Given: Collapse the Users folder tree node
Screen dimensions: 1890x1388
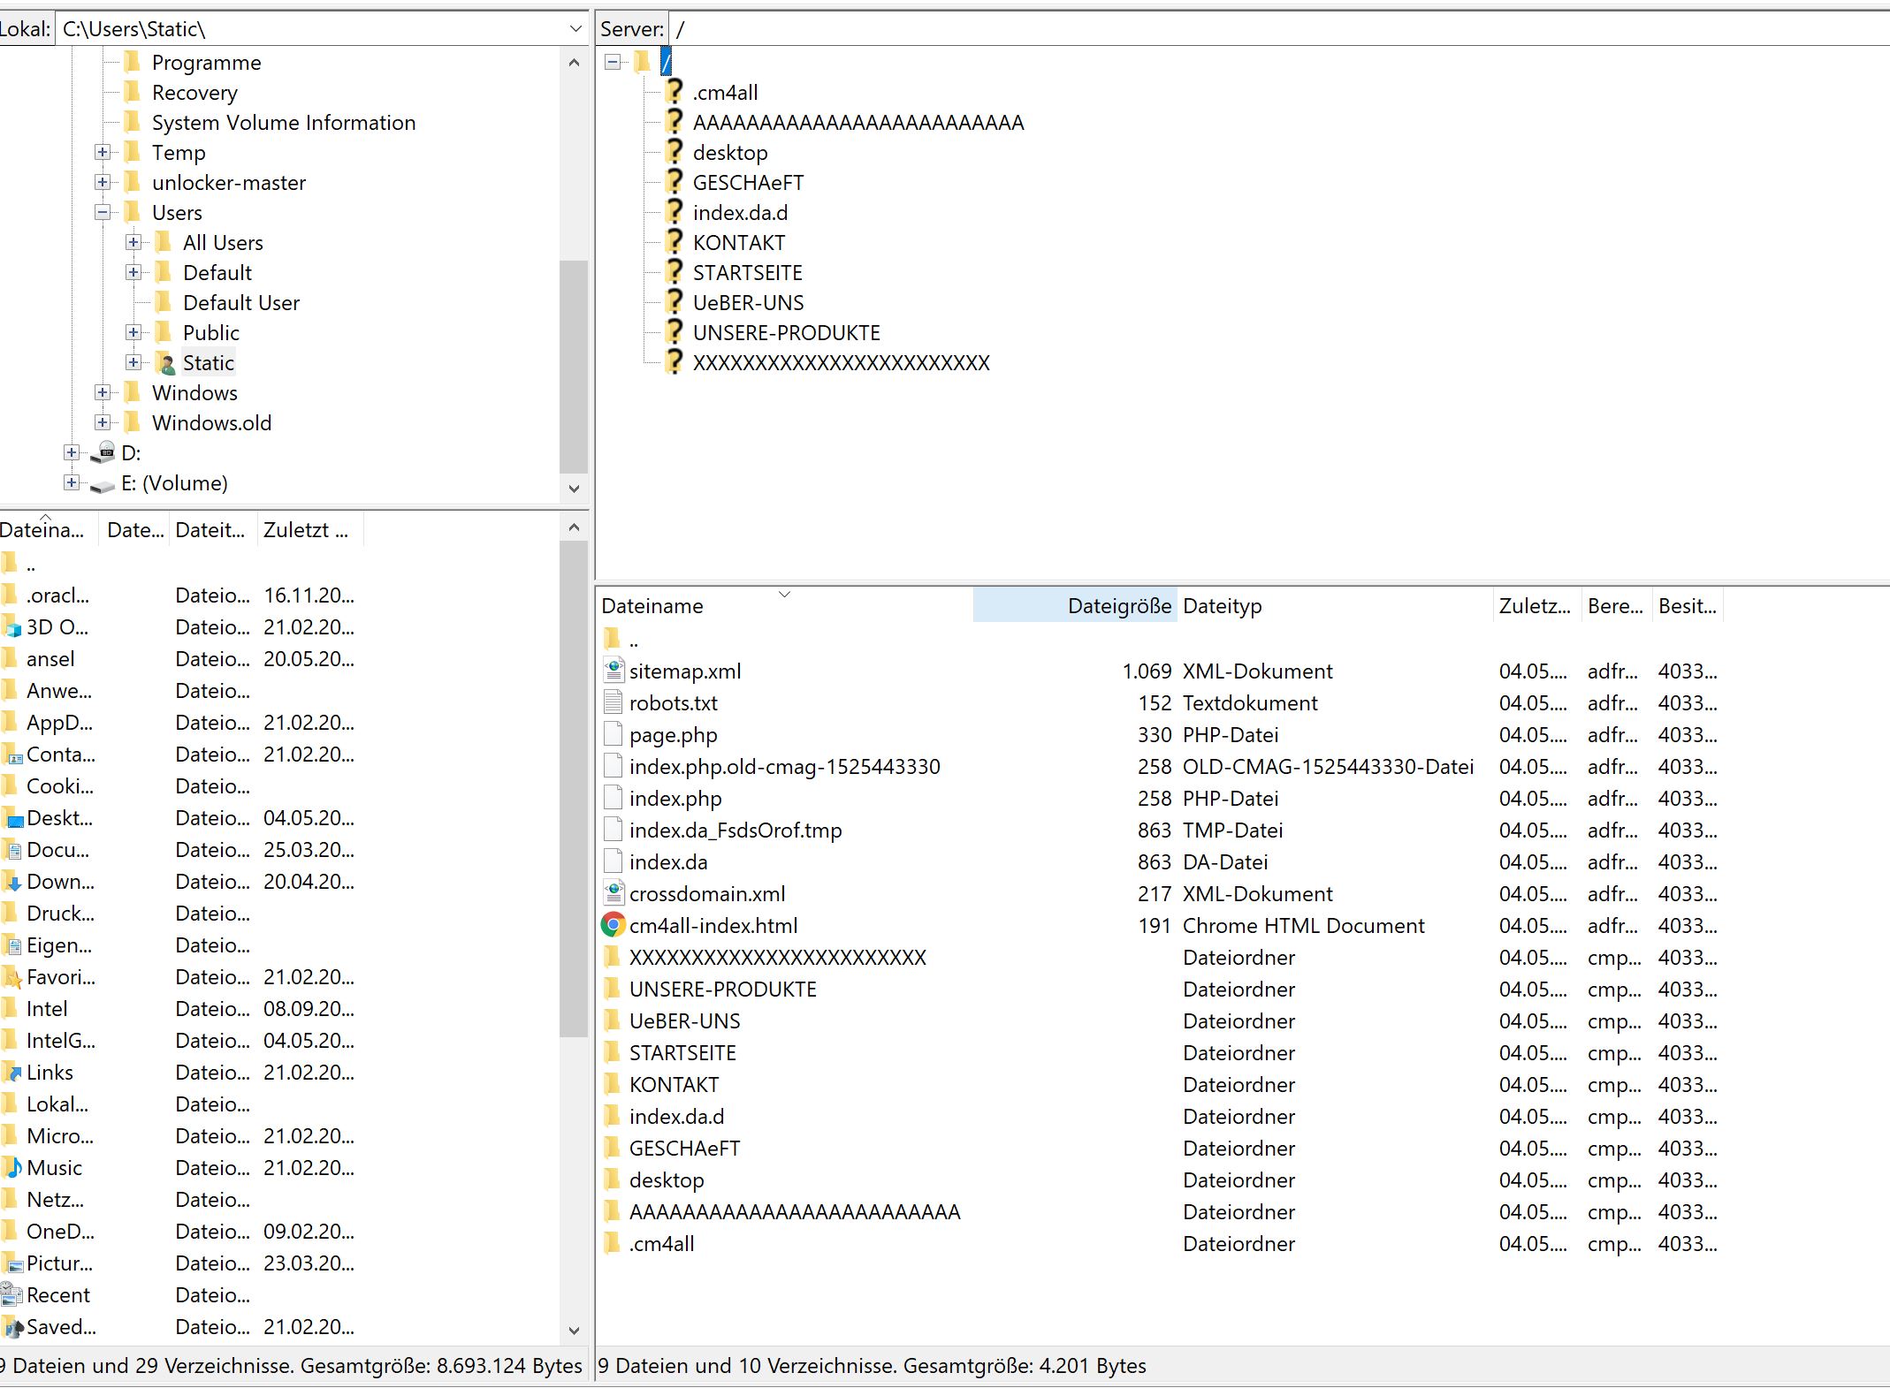Looking at the screenshot, I should 103,212.
